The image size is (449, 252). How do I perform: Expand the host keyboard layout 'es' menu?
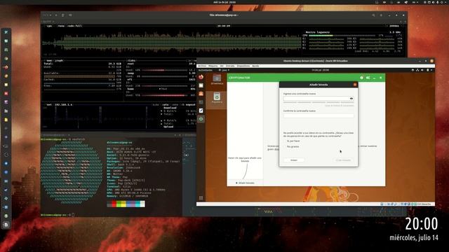(x=415, y=2)
